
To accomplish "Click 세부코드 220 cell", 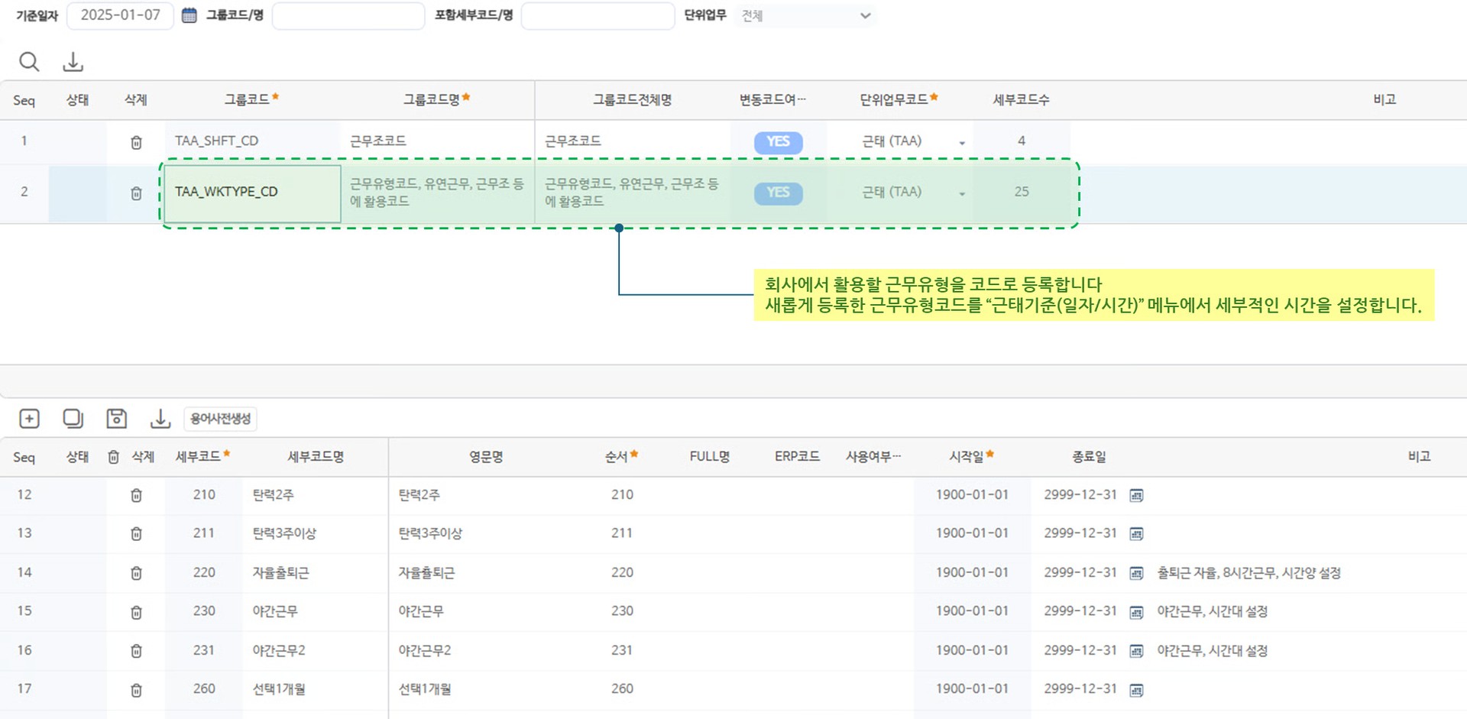I will point(204,573).
